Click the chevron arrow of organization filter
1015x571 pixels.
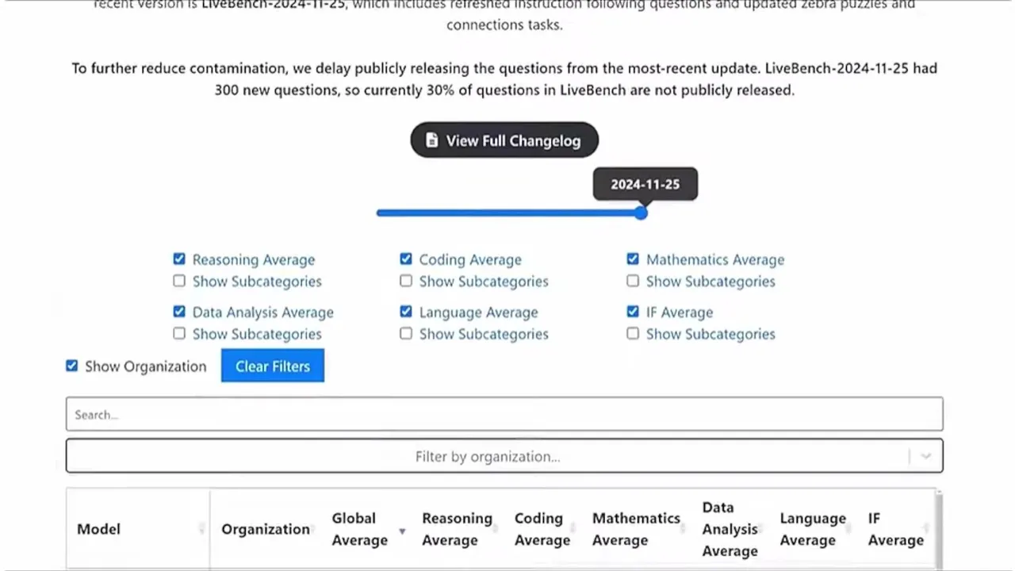(x=925, y=456)
